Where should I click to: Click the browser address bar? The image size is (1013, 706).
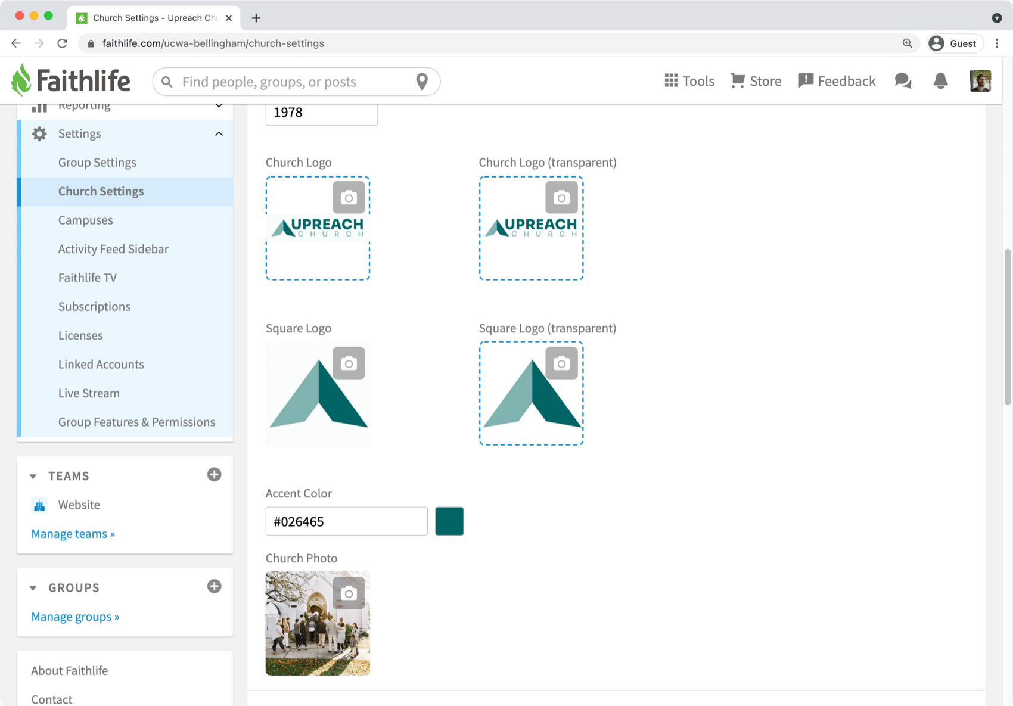[499, 43]
